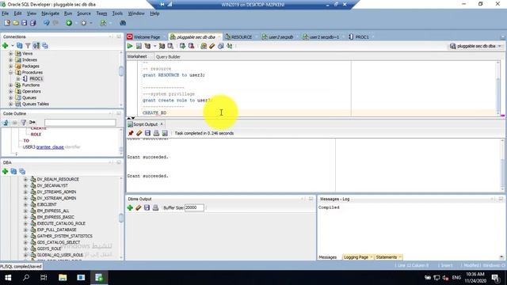507x285 pixels.
Task: Open the Statements log tab
Action: coord(387,257)
